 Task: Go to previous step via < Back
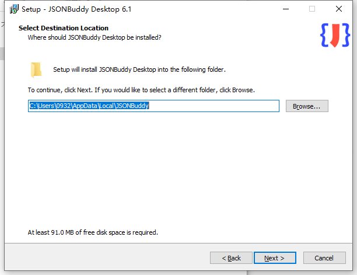pyautogui.click(x=231, y=258)
